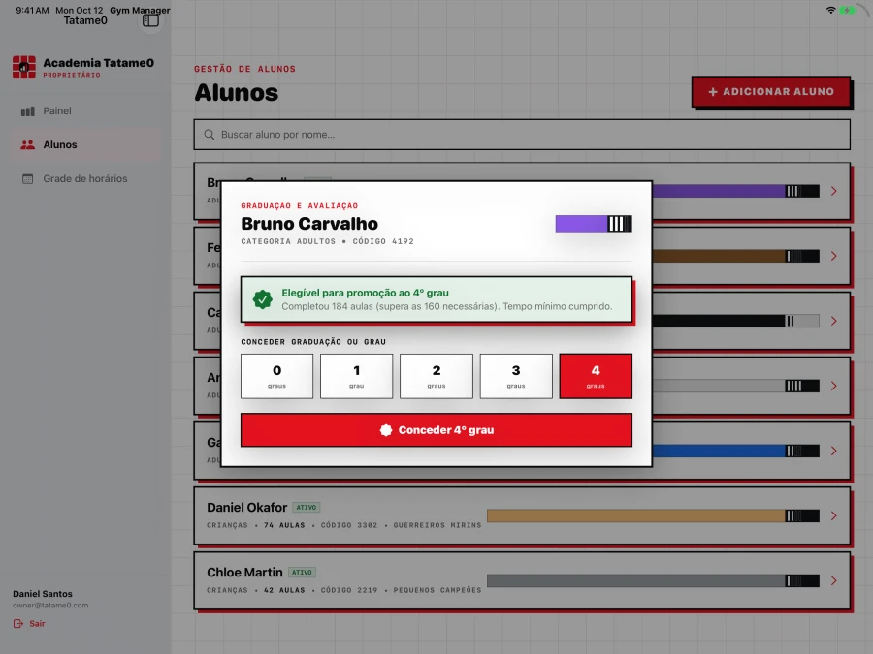The image size is (873, 654).
Task: Click the green eligibility check badge
Action: click(262, 299)
